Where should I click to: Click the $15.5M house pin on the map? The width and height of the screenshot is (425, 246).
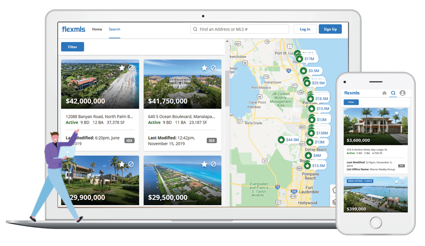tap(307, 166)
